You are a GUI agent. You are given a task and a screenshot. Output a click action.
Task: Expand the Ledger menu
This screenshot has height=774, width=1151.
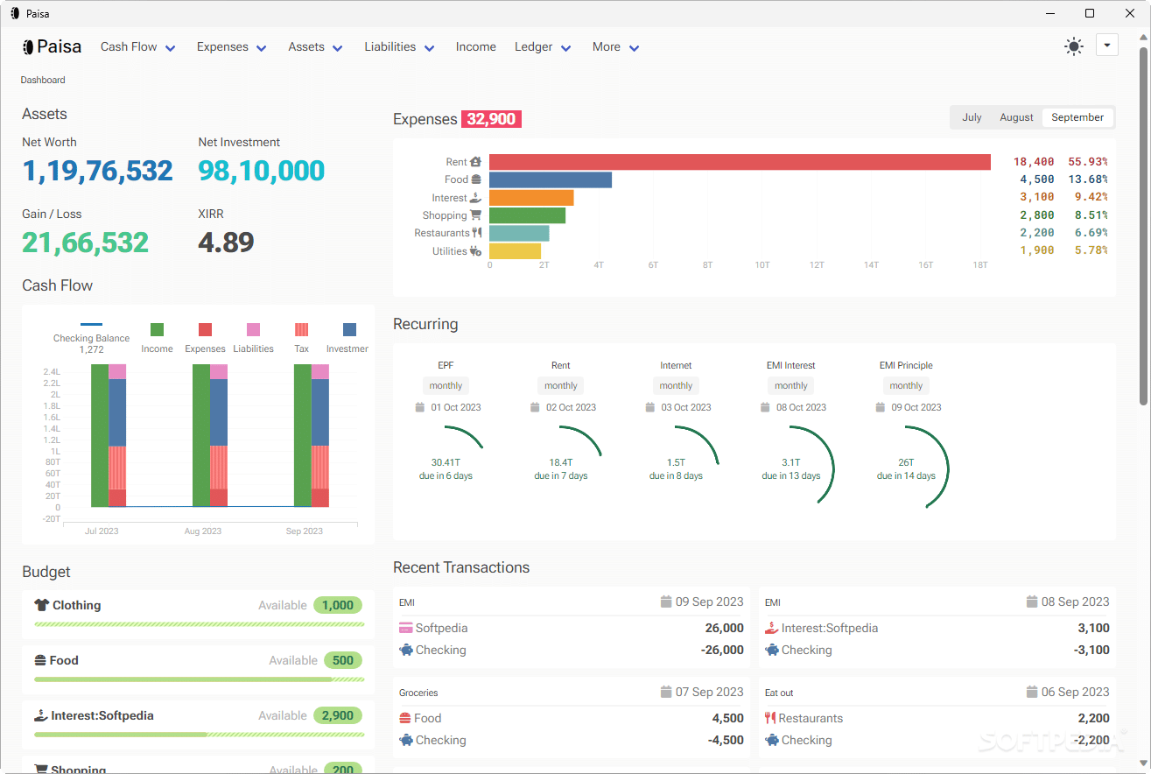544,47
